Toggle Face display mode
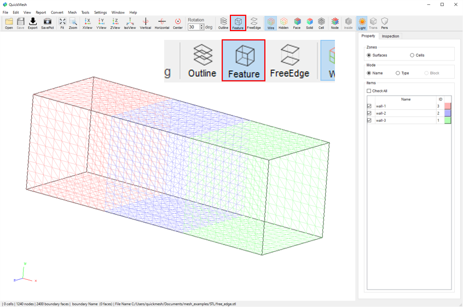 coord(297,23)
